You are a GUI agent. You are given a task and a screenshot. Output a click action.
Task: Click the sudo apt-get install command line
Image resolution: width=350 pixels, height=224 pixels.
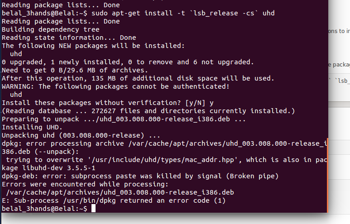138,13
